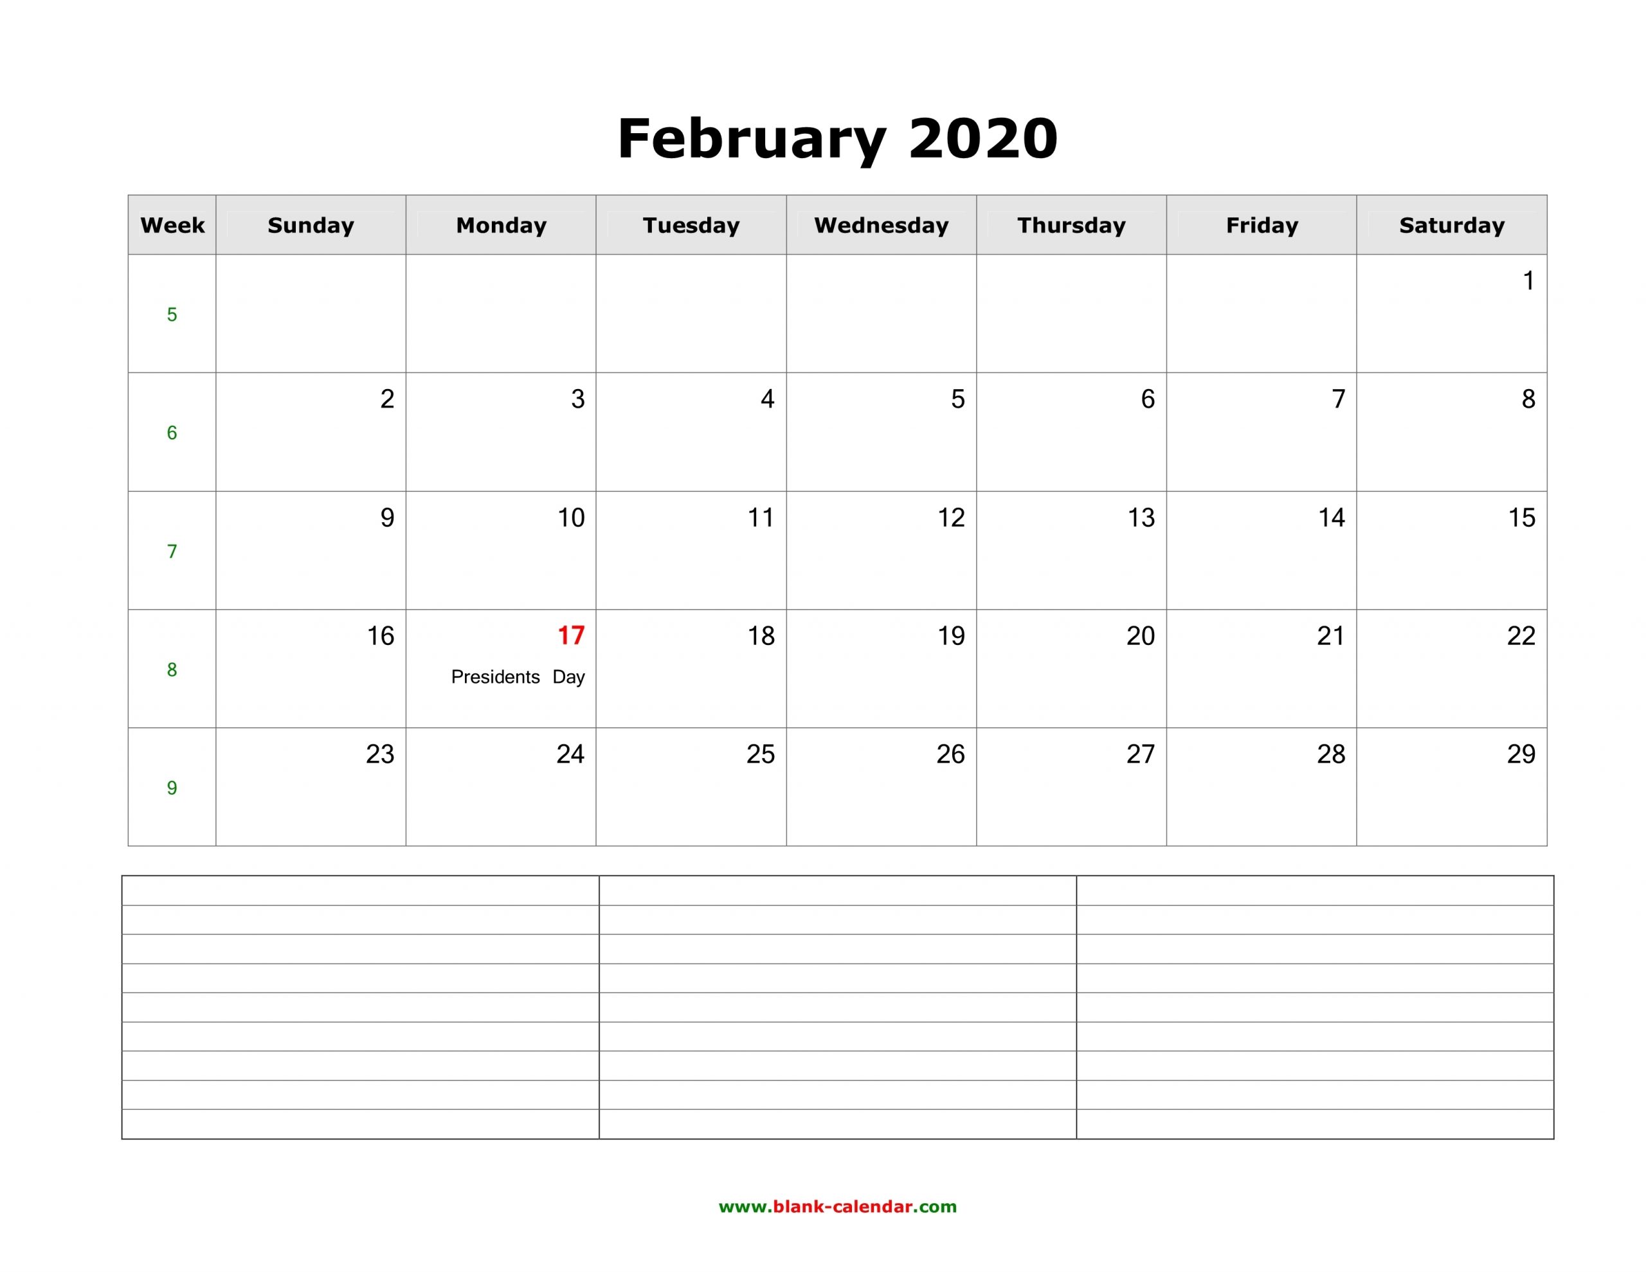The image size is (1646, 1272).
Task: Click on week number 7 label
Action: pos(171,549)
